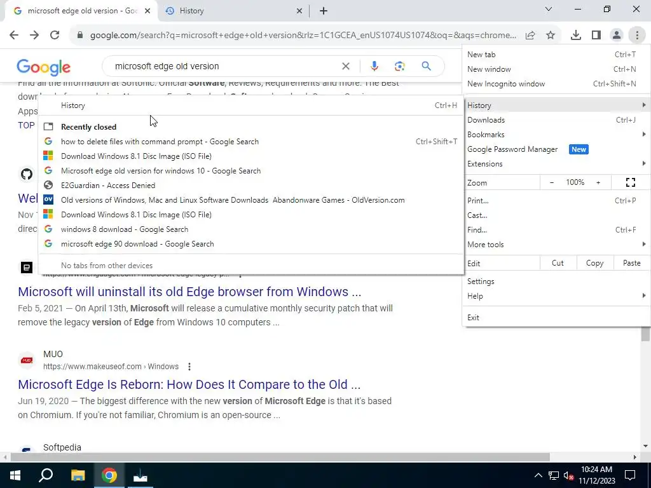Choose Find from Chrome menu
Viewport: 651px width, 488px height.
tap(556, 229)
